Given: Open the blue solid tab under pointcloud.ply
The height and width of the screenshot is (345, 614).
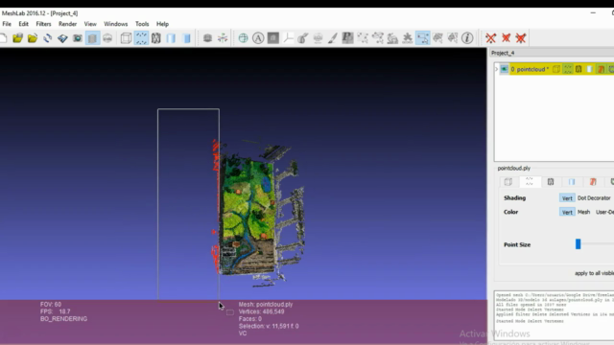Looking at the screenshot, I should click(572, 182).
